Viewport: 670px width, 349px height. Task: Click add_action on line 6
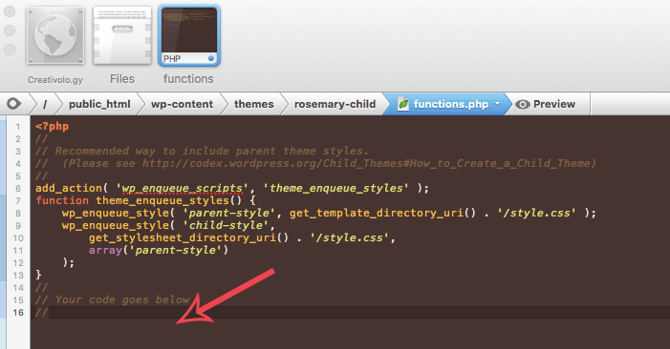click(69, 188)
